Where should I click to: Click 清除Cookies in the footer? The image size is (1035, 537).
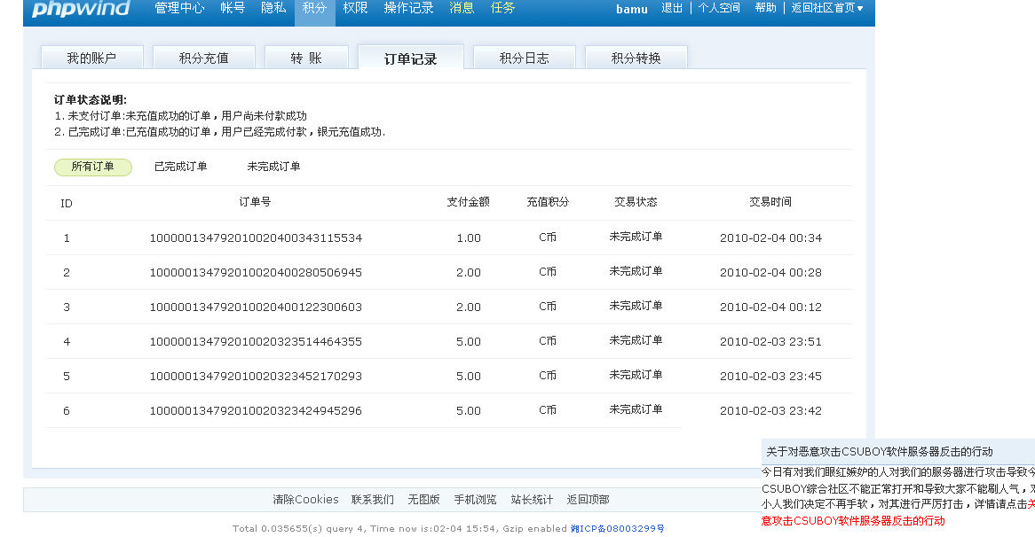click(305, 500)
